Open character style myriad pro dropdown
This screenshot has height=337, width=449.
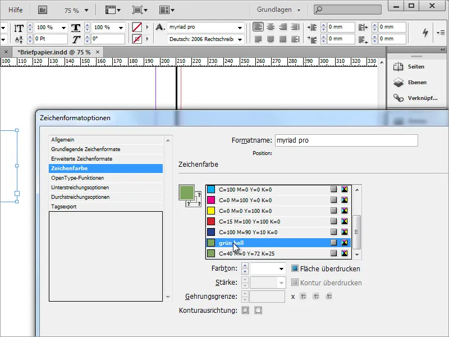(240, 28)
